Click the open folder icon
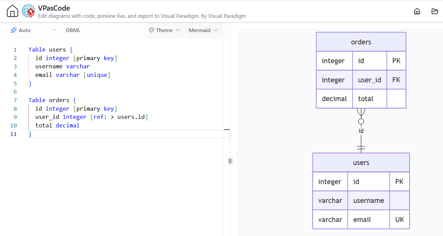This screenshot has height=236, width=443. pyautogui.click(x=435, y=11)
